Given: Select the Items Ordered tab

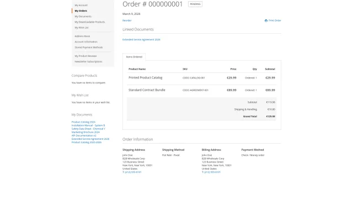Looking at the screenshot, I should 134,57.
